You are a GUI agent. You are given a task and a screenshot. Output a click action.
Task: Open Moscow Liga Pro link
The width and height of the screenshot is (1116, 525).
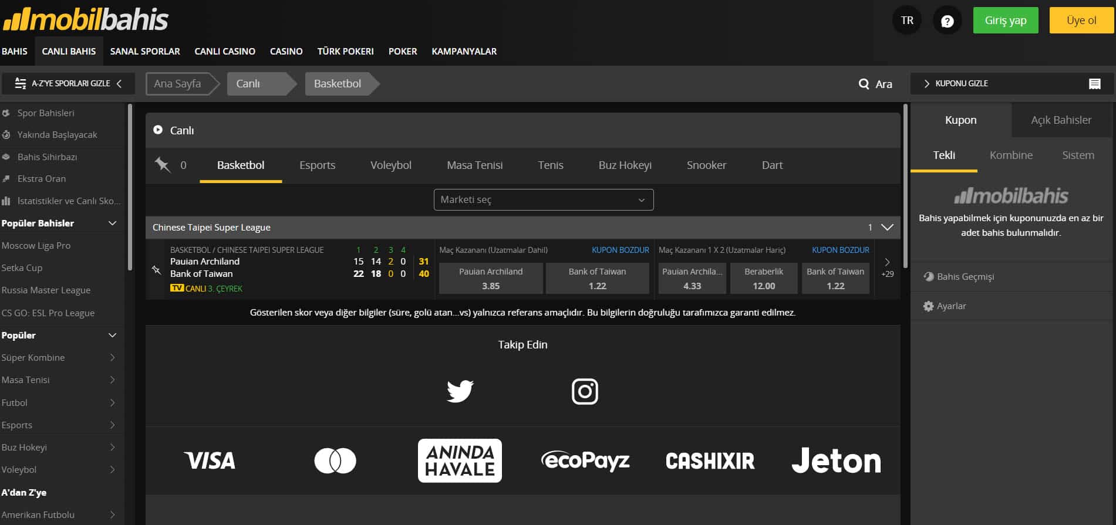tap(36, 245)
